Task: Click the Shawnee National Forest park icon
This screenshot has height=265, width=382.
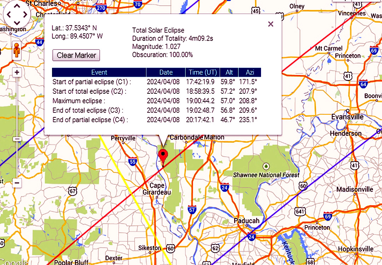Action: tap(266, 166)
